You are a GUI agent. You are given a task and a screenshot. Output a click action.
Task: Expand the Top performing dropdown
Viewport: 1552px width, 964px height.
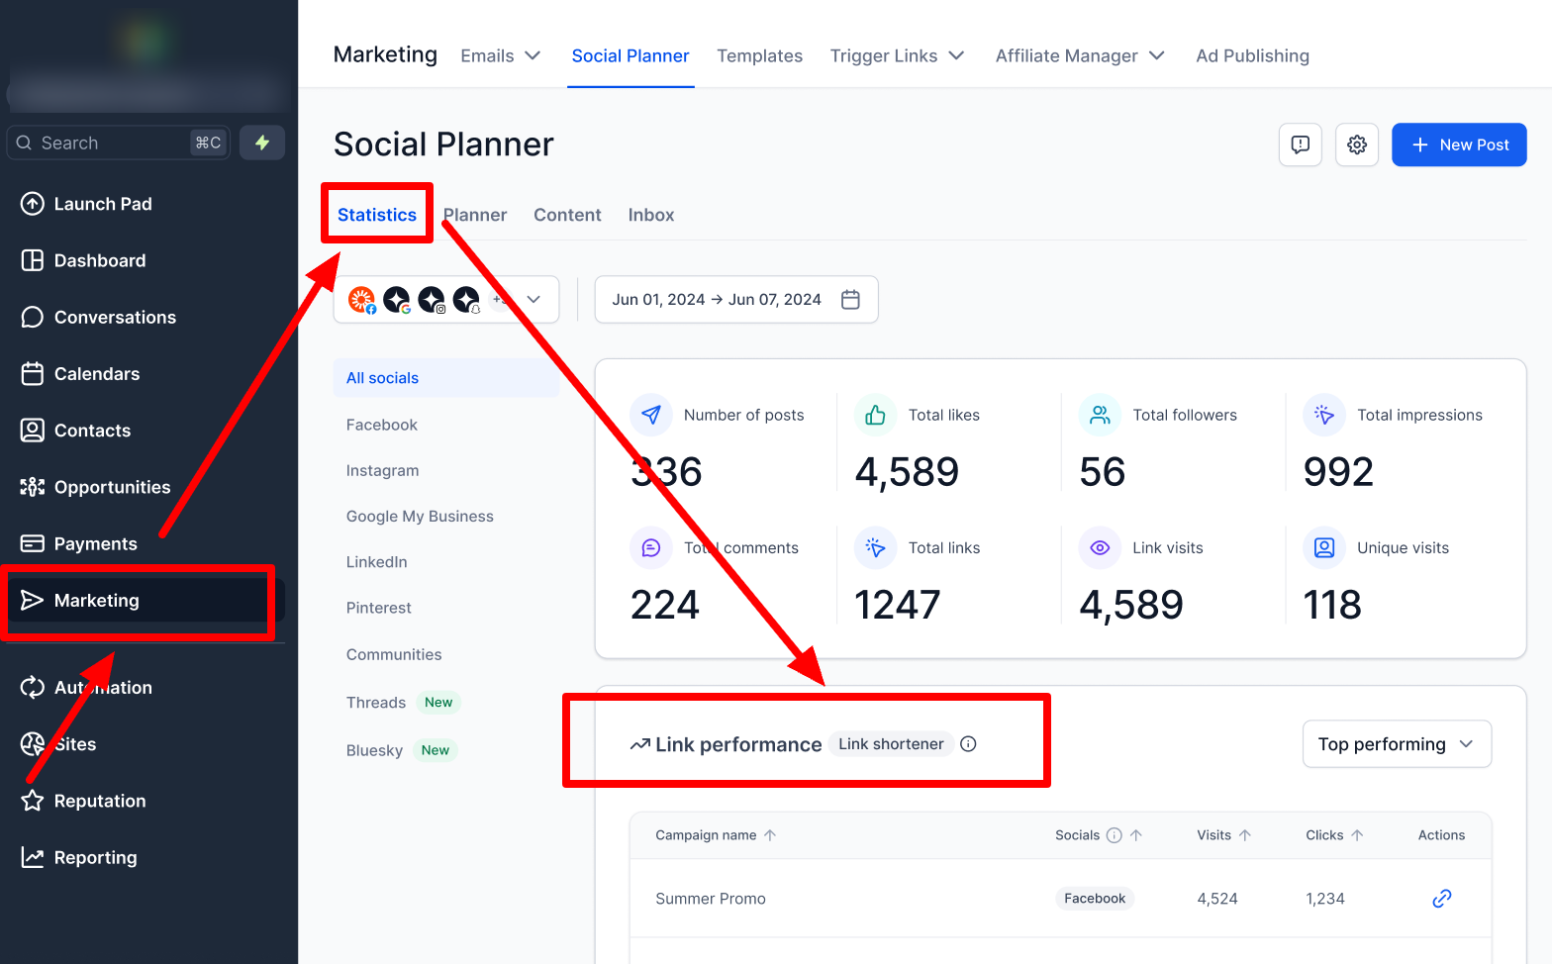point(1396,744)
